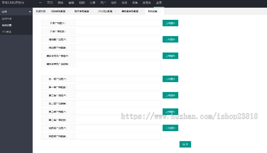Open 应用市场 in the sidebar
267x153 pixels.
(x=7, y=19)
